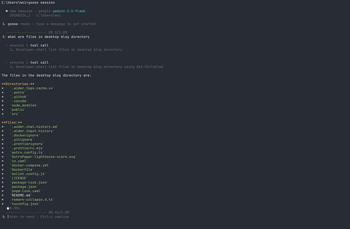The width and height of the screenshot is (350, 229).
Task: Click the green new session status dot
Action: coord(6,11)
